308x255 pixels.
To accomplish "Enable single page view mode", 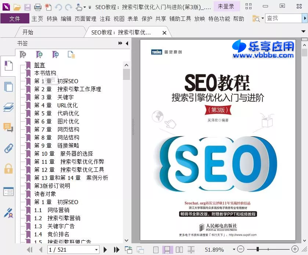I will (x=156, y=250).
